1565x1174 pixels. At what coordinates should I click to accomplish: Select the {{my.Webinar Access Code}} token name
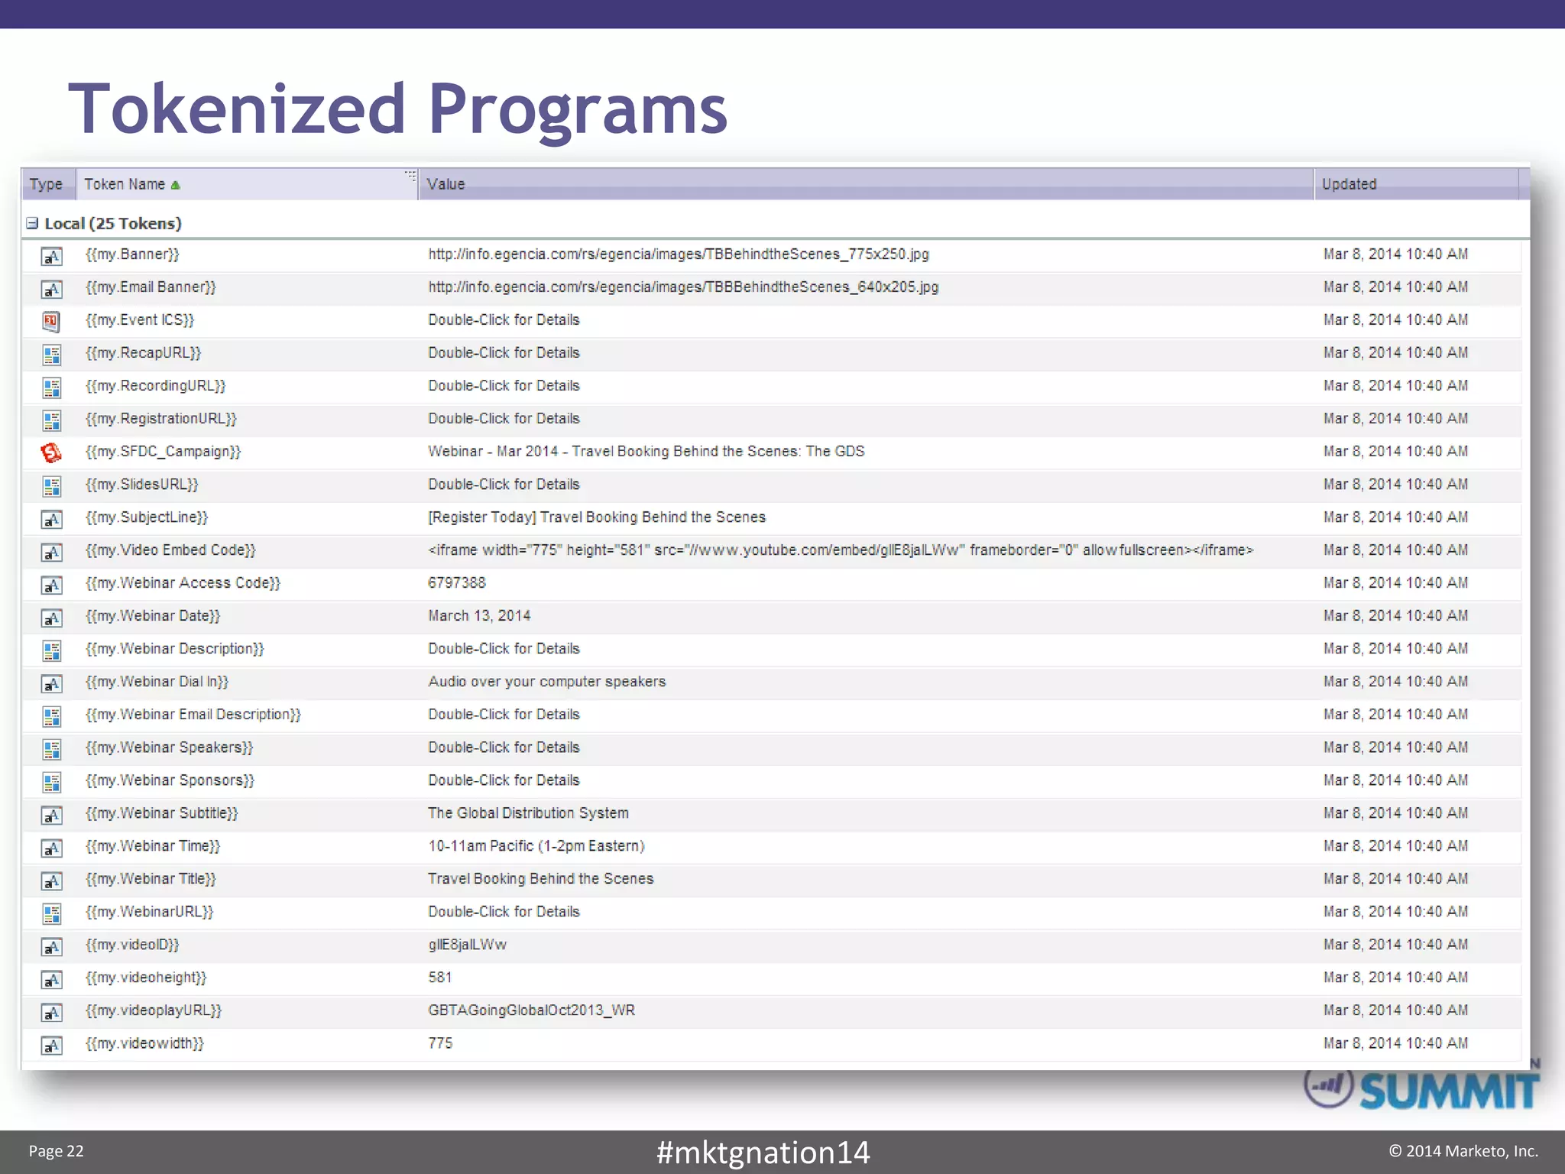(x=183, y=583)
